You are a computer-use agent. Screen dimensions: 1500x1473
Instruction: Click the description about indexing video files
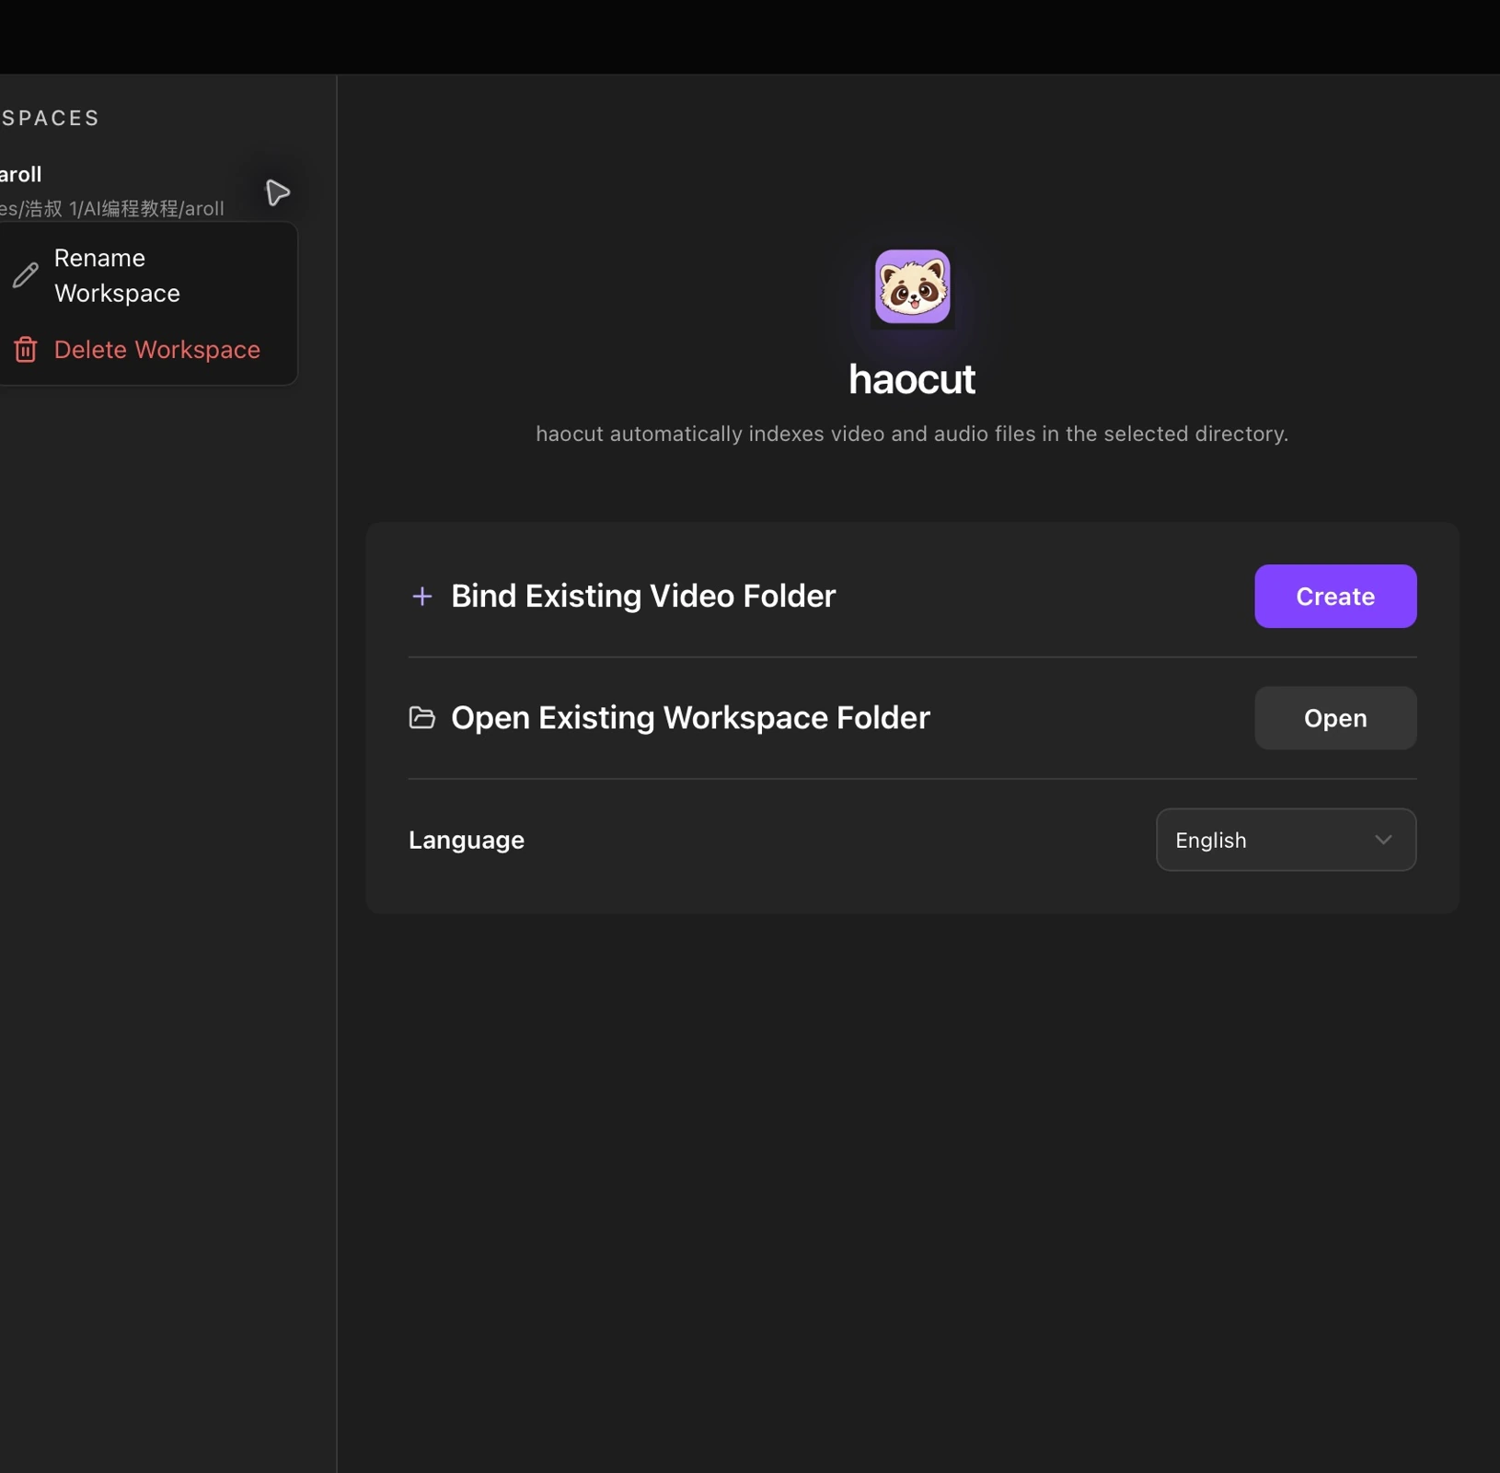pyautogui.click(x=912, y=434)
